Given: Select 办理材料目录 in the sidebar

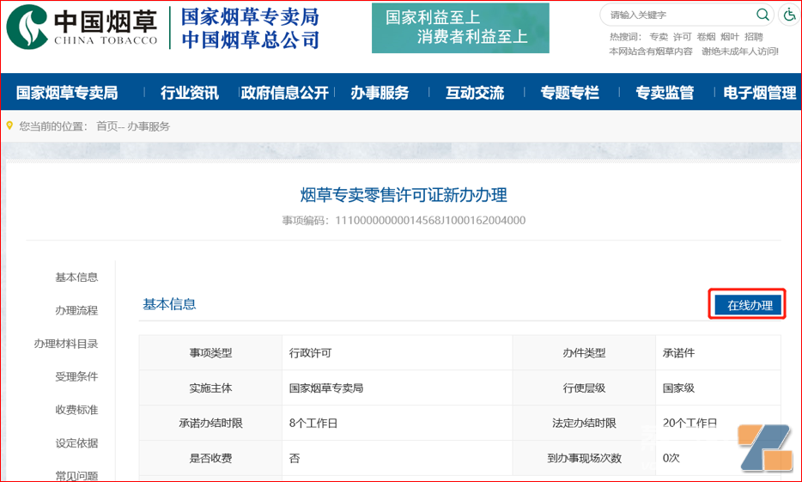Looking at the screenshot, I should 66,344.
